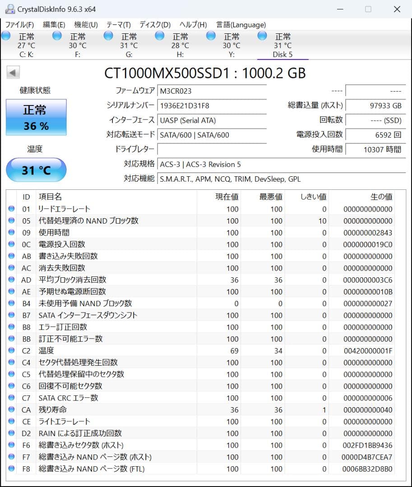
Task: Click raw value 0000D4B7CEA7 in F7 row
Action: (x=367, y=457)
